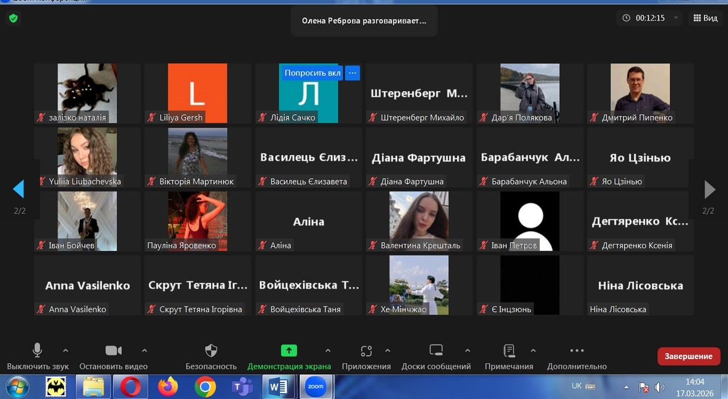Open Microsoft Teams from the taskbar
This screenshot has height=399, width=728.
[x=242, y=387]
